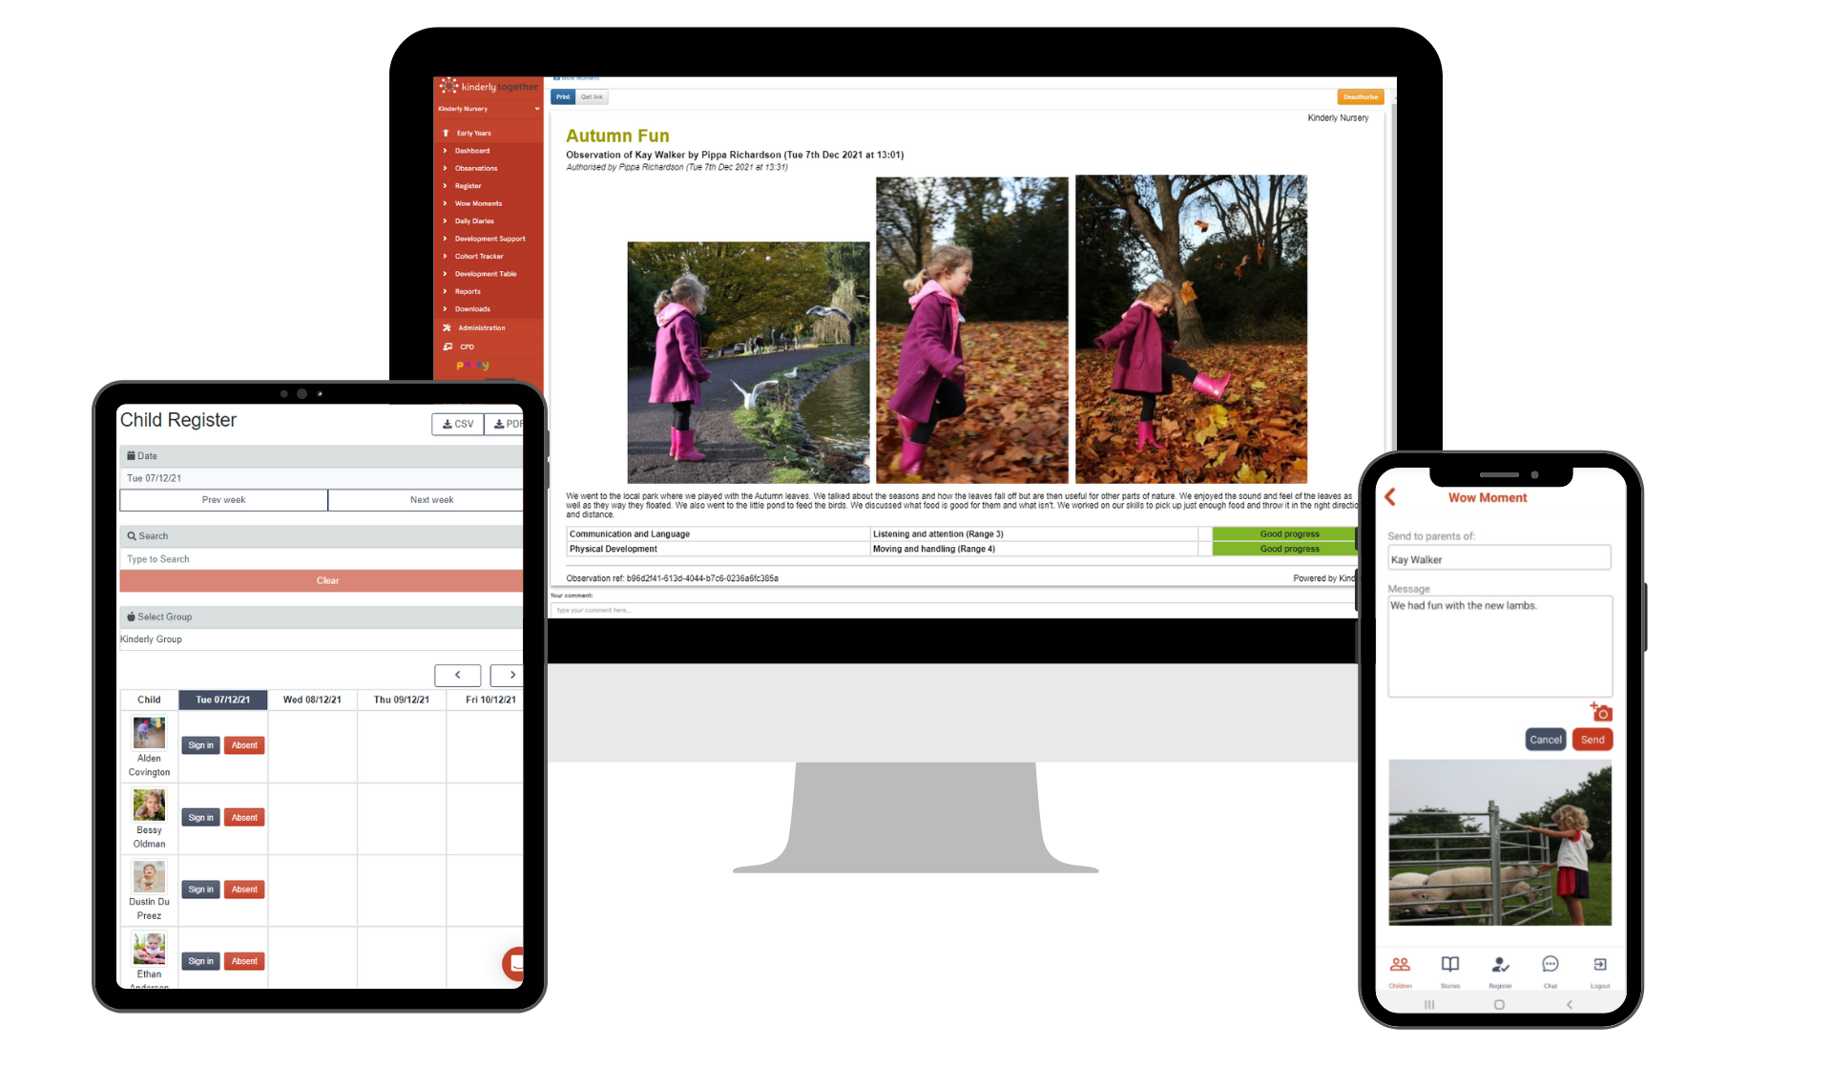The height and width of the screenshot is (1088, 1832).
Task: Toggle Absent for Bessy Oldman
Action: [243, 817]
